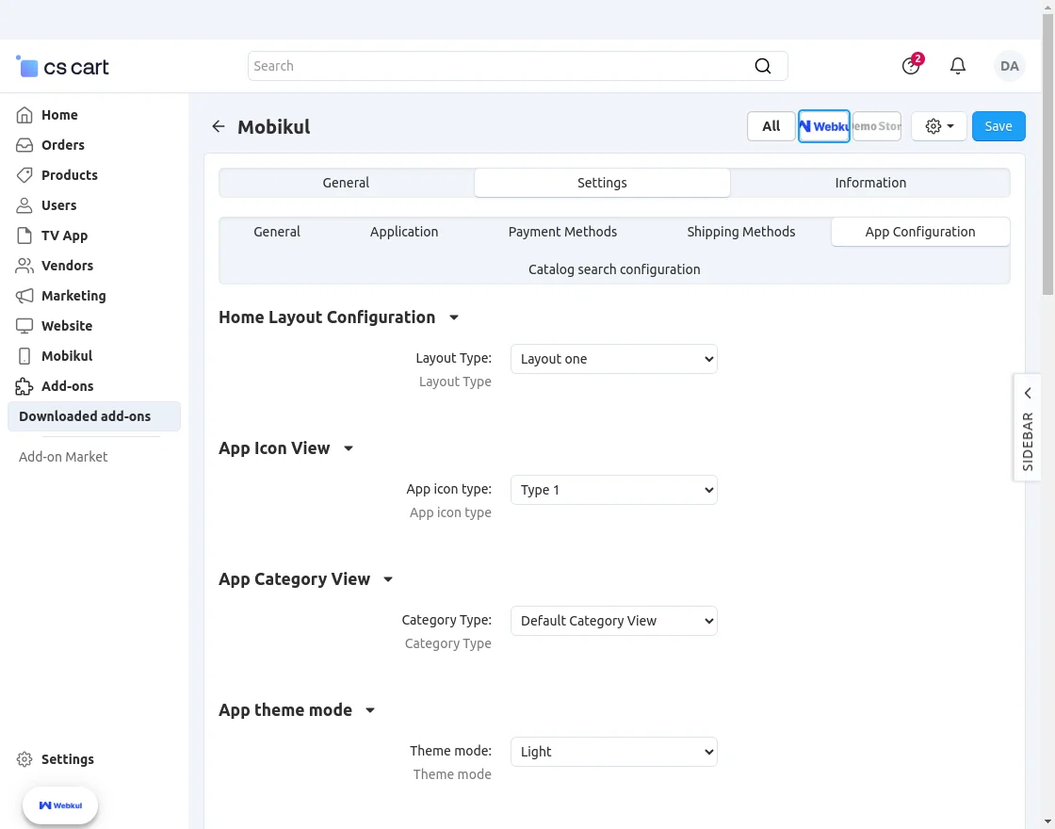Open the notifications bell
Image resolution: width=1055 pixels, height=829 pixels.
958,66
